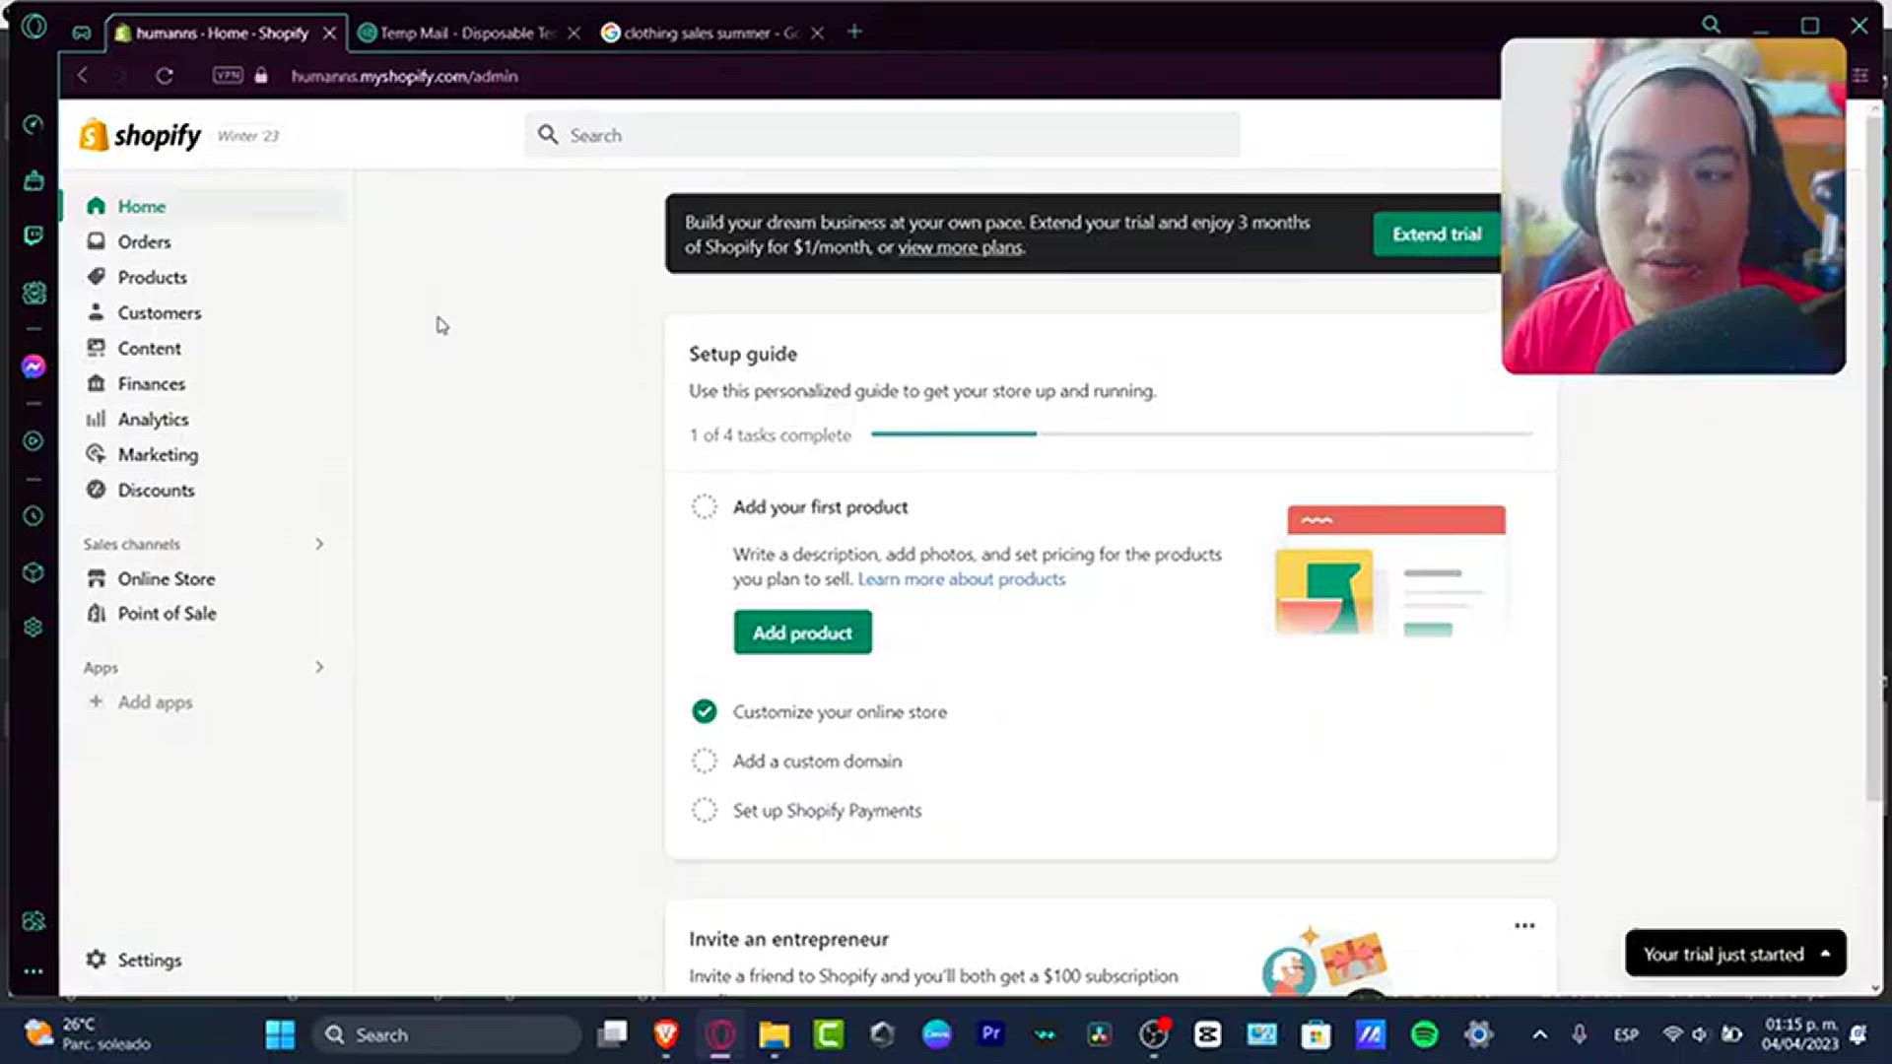
Task: Click the Shopify logo
Action: click(x=140, y=135)
